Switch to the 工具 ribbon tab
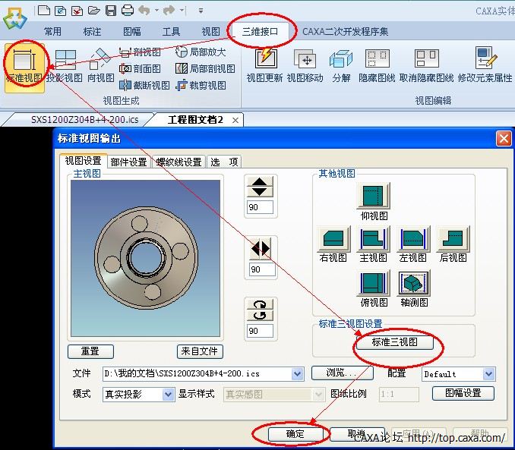515x450 pixels. [x=171, y=32]
